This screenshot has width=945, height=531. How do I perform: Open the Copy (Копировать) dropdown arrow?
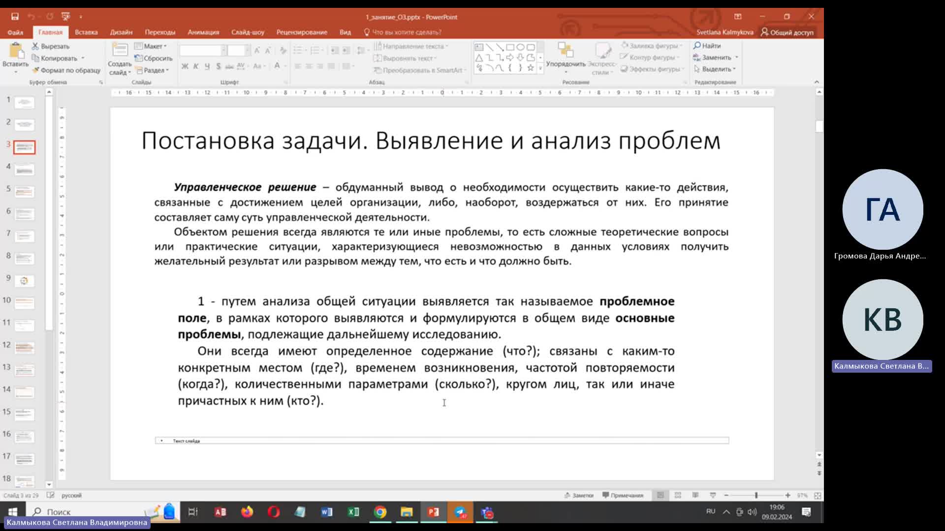click(83, 58)
